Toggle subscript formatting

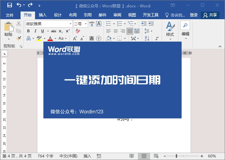tap(61, 31)
